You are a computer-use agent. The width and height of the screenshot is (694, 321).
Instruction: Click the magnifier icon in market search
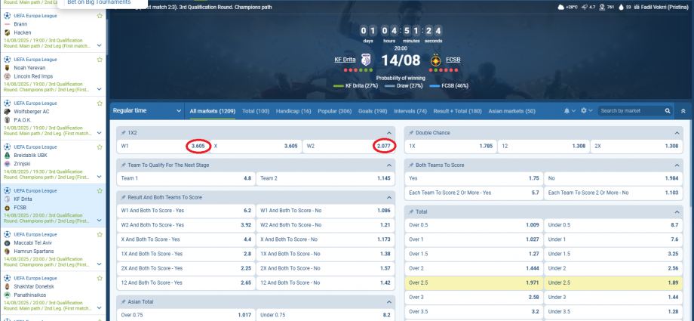[668, 111]
